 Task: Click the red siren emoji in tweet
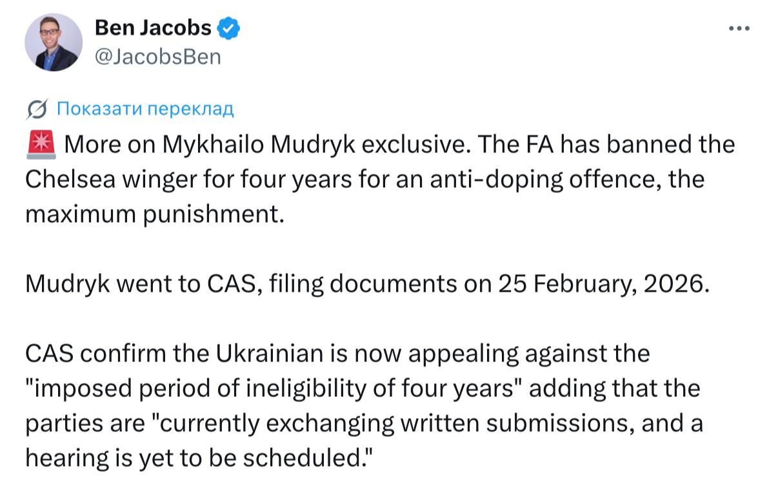[x=41, y=144]
